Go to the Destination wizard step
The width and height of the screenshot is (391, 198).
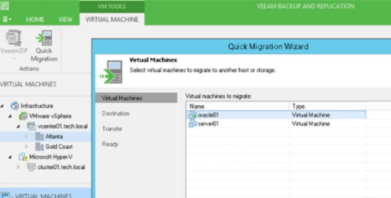coord(115,113)
